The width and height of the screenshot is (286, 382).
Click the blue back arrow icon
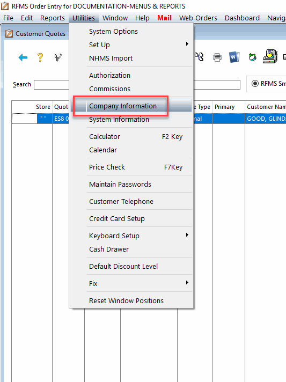click(x=23, y=57)
